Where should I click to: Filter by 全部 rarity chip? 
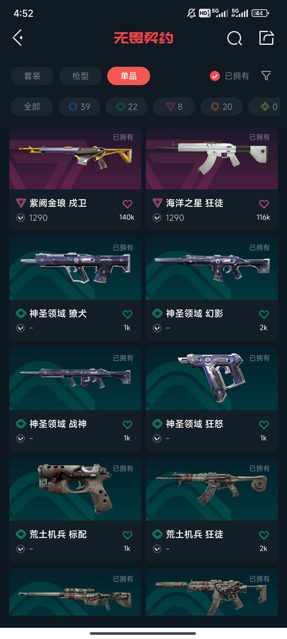(x=32, y=106)
